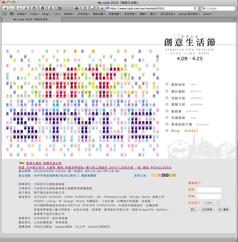
Task: Open history with the clock toolbar icon
Action: pos(34,8)
